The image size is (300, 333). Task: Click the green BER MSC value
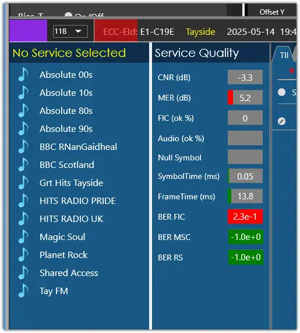[245, 237]
